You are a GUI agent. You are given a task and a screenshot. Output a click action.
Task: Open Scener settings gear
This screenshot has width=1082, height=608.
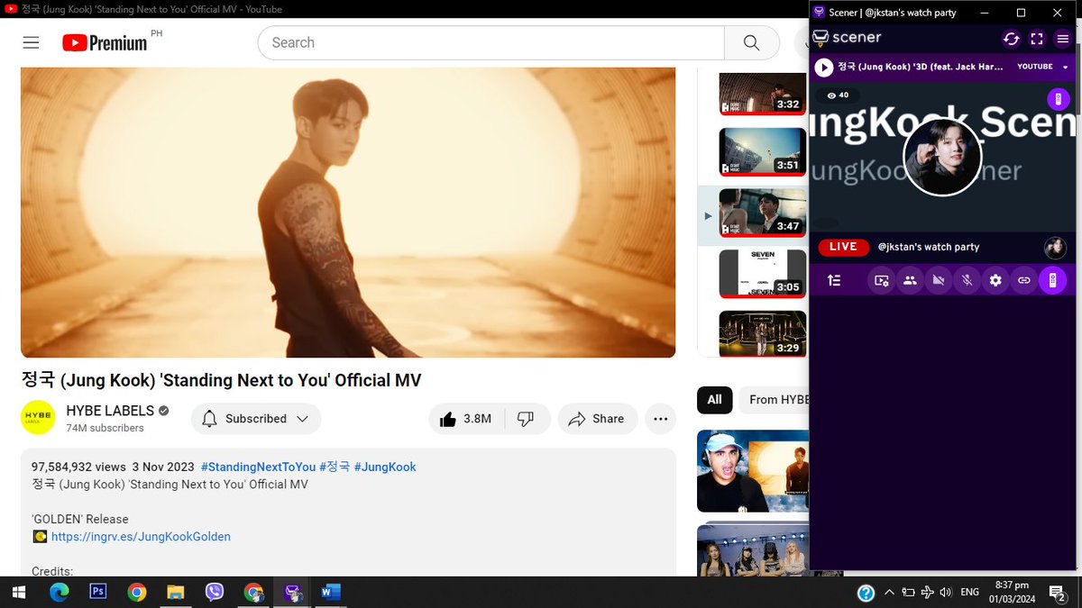coord(995,280)
